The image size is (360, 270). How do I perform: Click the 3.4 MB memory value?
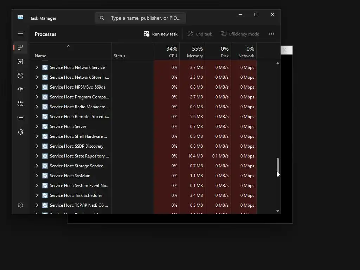[196, 195]
